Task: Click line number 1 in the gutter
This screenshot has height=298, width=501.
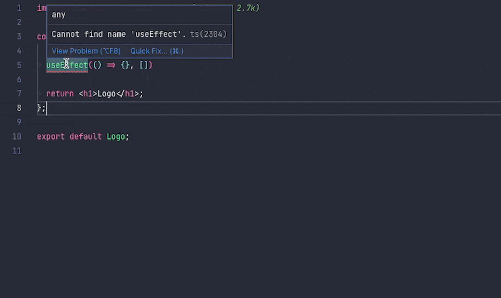Action: (19, 8)
